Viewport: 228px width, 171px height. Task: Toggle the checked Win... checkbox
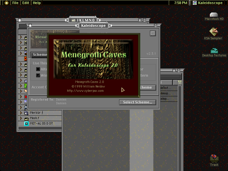(38, 75)
